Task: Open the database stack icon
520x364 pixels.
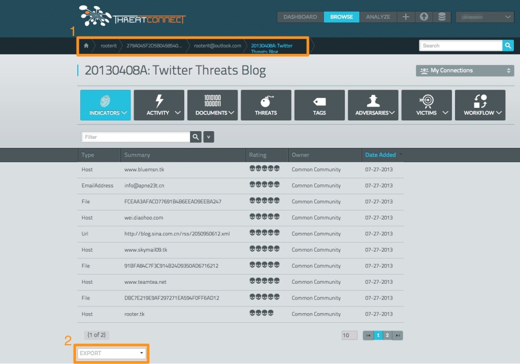Action: (442, 17)
